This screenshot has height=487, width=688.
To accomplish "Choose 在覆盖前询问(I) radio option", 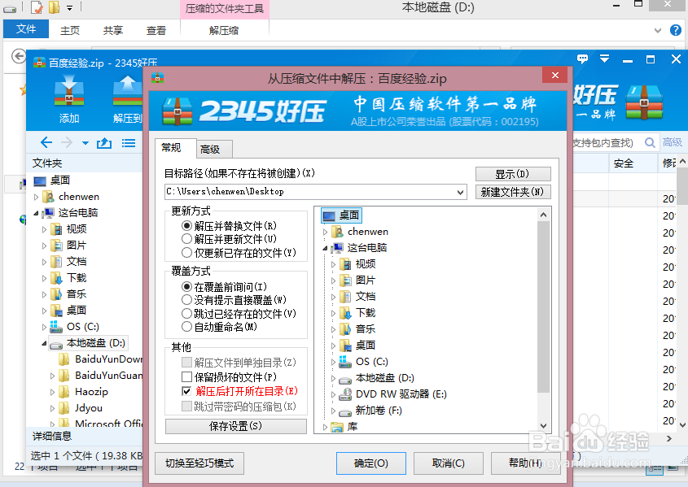I will point(187,286).
